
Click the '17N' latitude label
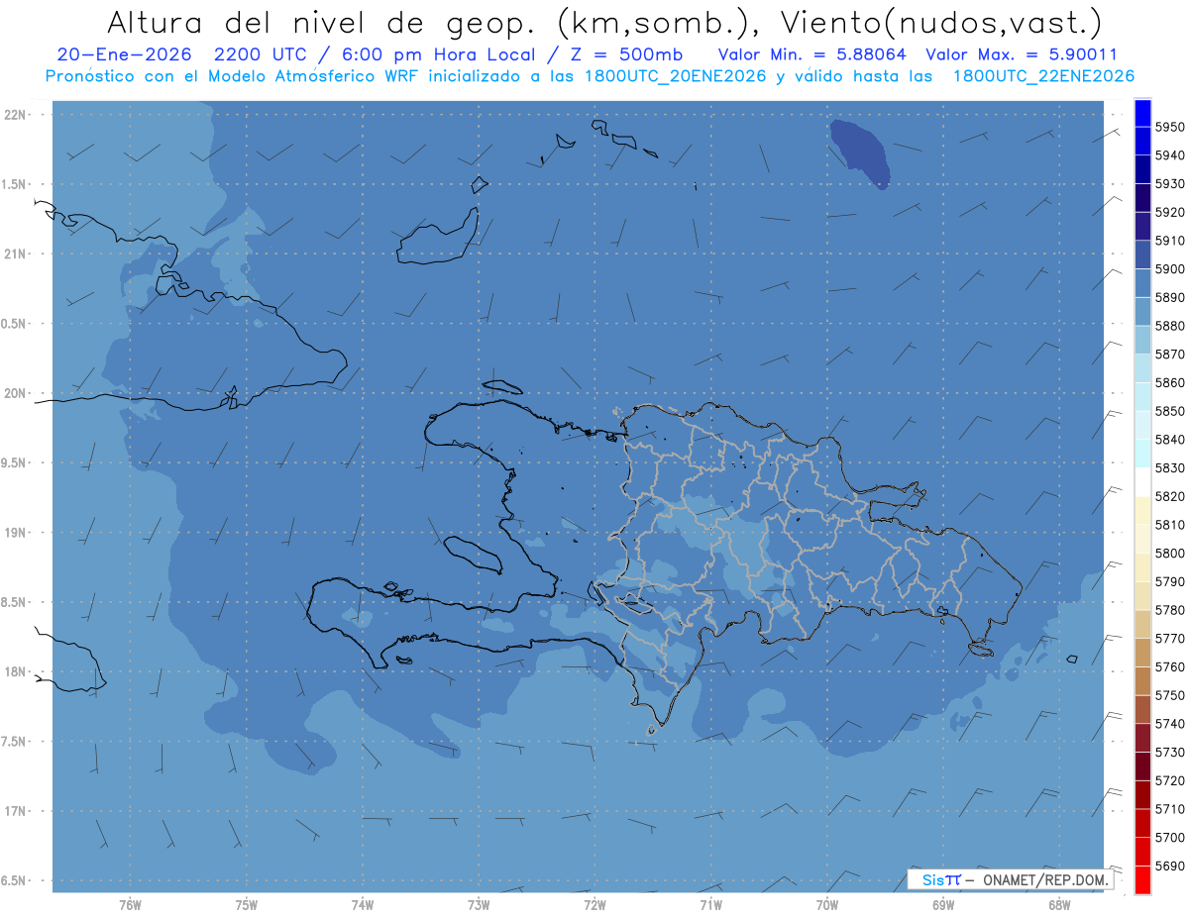pyautogui.click(x=16, y=811)
